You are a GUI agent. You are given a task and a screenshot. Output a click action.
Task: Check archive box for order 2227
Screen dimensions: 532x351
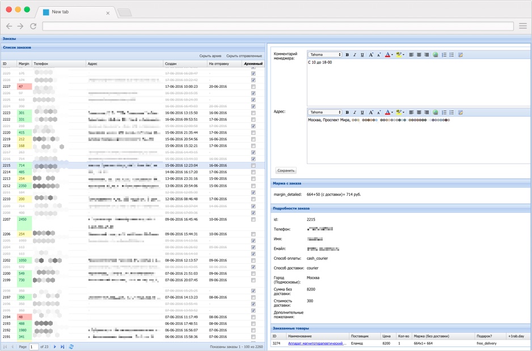tap(254, 87)
